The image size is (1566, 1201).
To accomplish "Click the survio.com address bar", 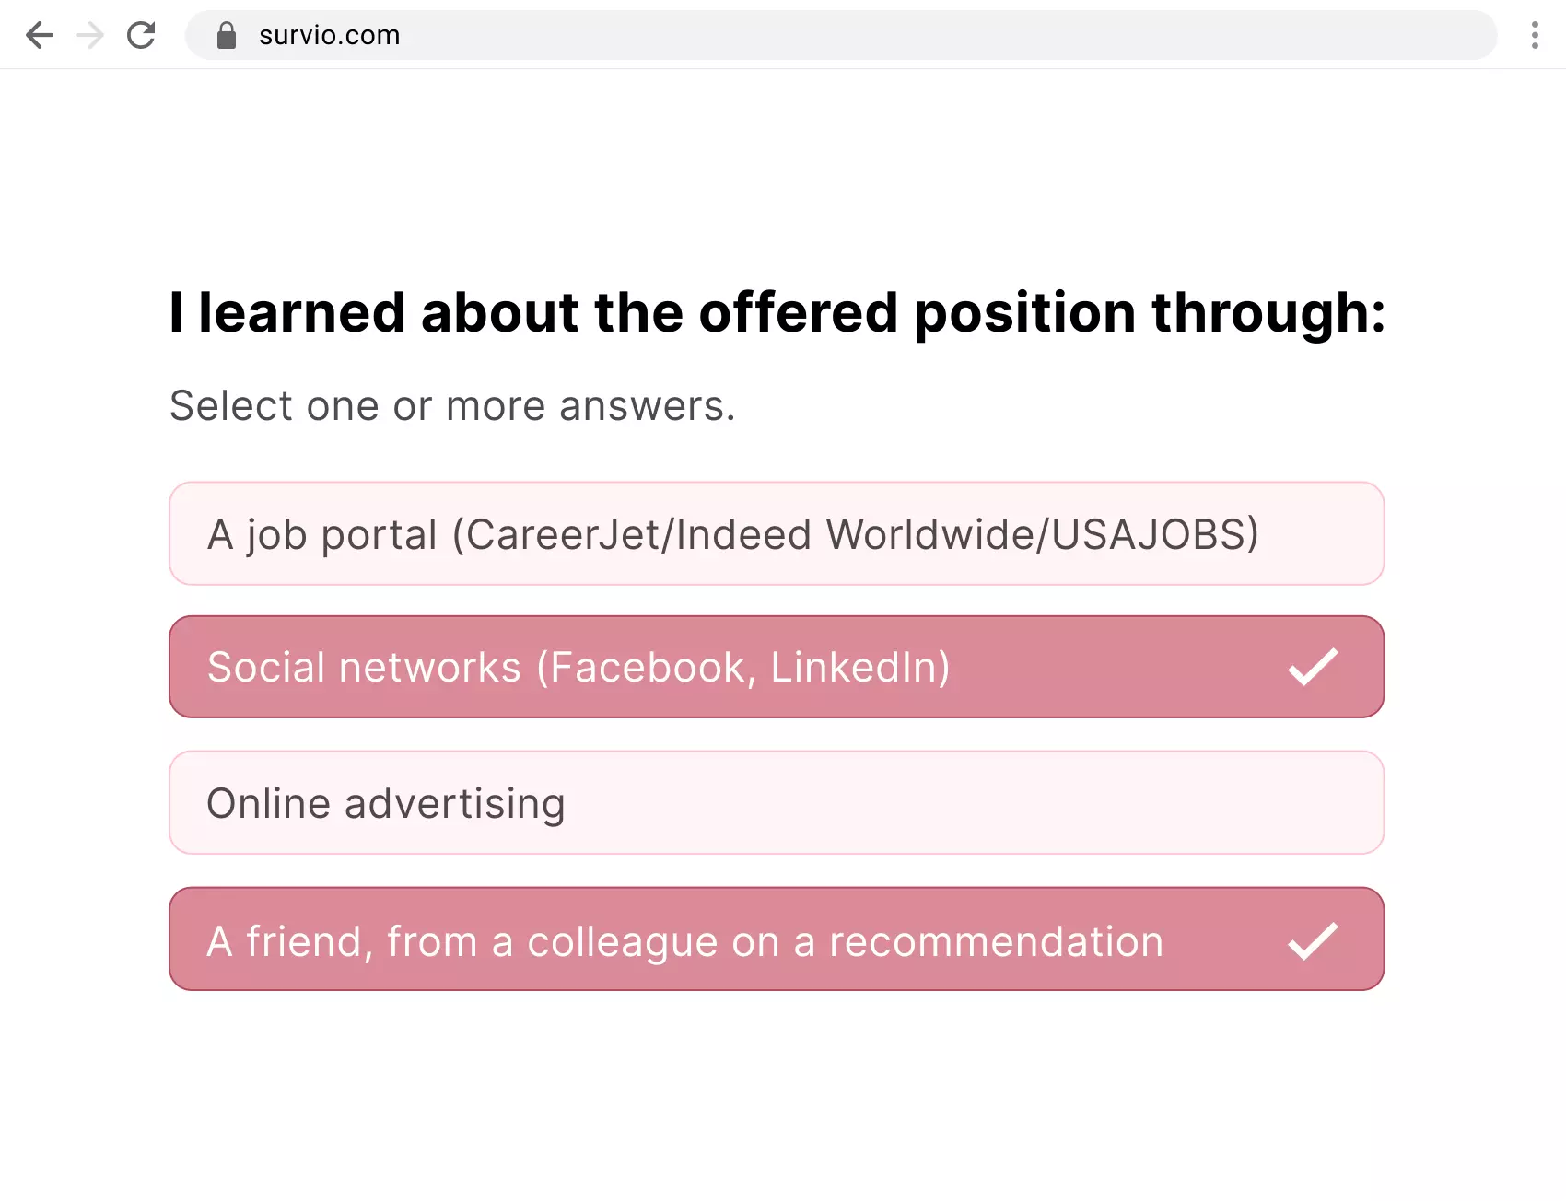I will (328, 35).
